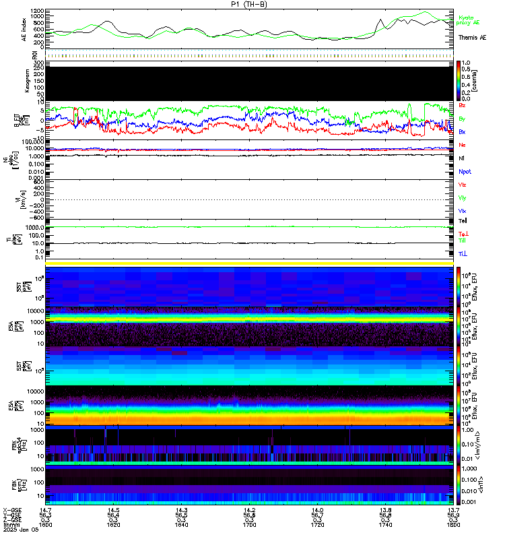Click the 2025 Jan 05 date label
The image size is (505, 539).
21,530
